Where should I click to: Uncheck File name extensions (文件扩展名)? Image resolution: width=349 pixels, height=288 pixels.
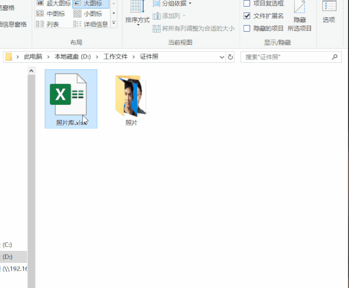tap(247, 16)
